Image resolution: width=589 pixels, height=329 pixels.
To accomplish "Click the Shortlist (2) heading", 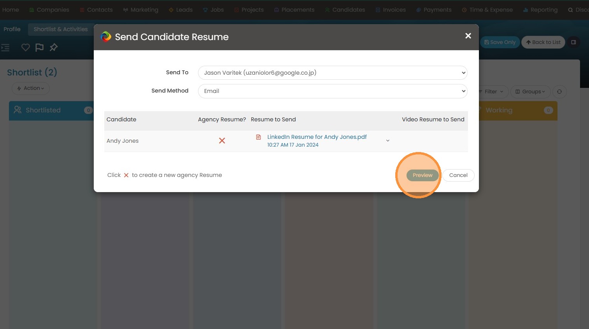I will coord(32,72).
